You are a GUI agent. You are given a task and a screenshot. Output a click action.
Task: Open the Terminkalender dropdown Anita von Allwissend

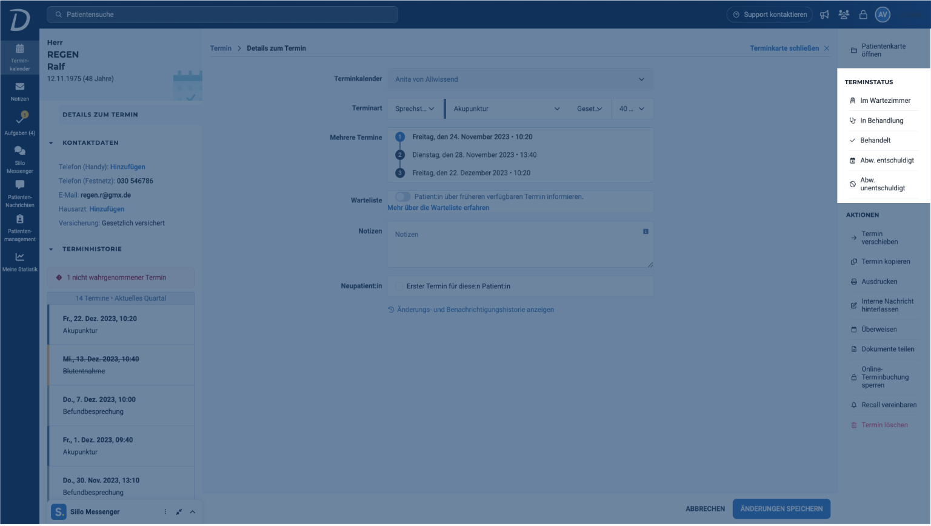pyautogui.click(x=520, y=79)
